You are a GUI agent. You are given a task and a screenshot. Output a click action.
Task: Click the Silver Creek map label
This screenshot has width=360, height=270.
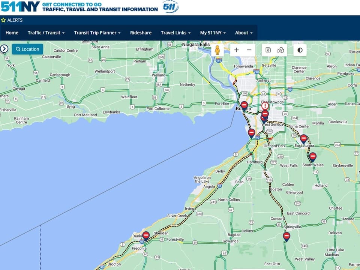pyautogui.click(x=177, y=216)
